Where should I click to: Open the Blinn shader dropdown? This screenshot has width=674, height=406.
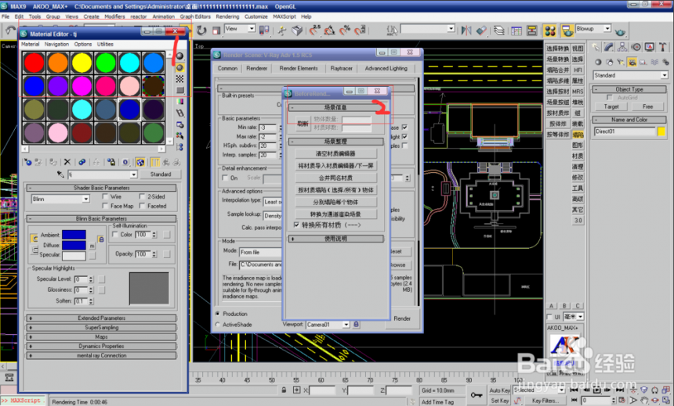click(86, 199)
